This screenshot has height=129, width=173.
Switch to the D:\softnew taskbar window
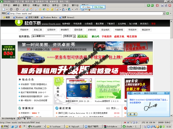[55, 126]
